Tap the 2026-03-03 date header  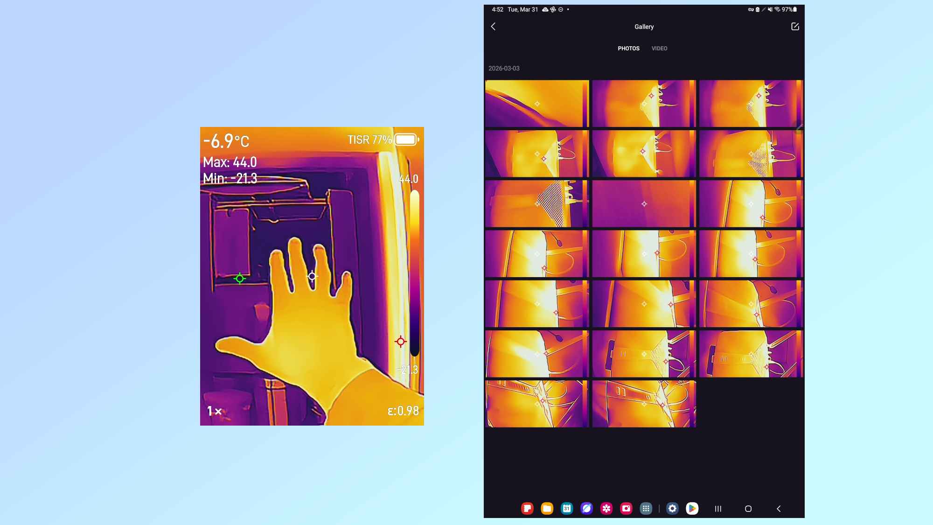[504, 68]
